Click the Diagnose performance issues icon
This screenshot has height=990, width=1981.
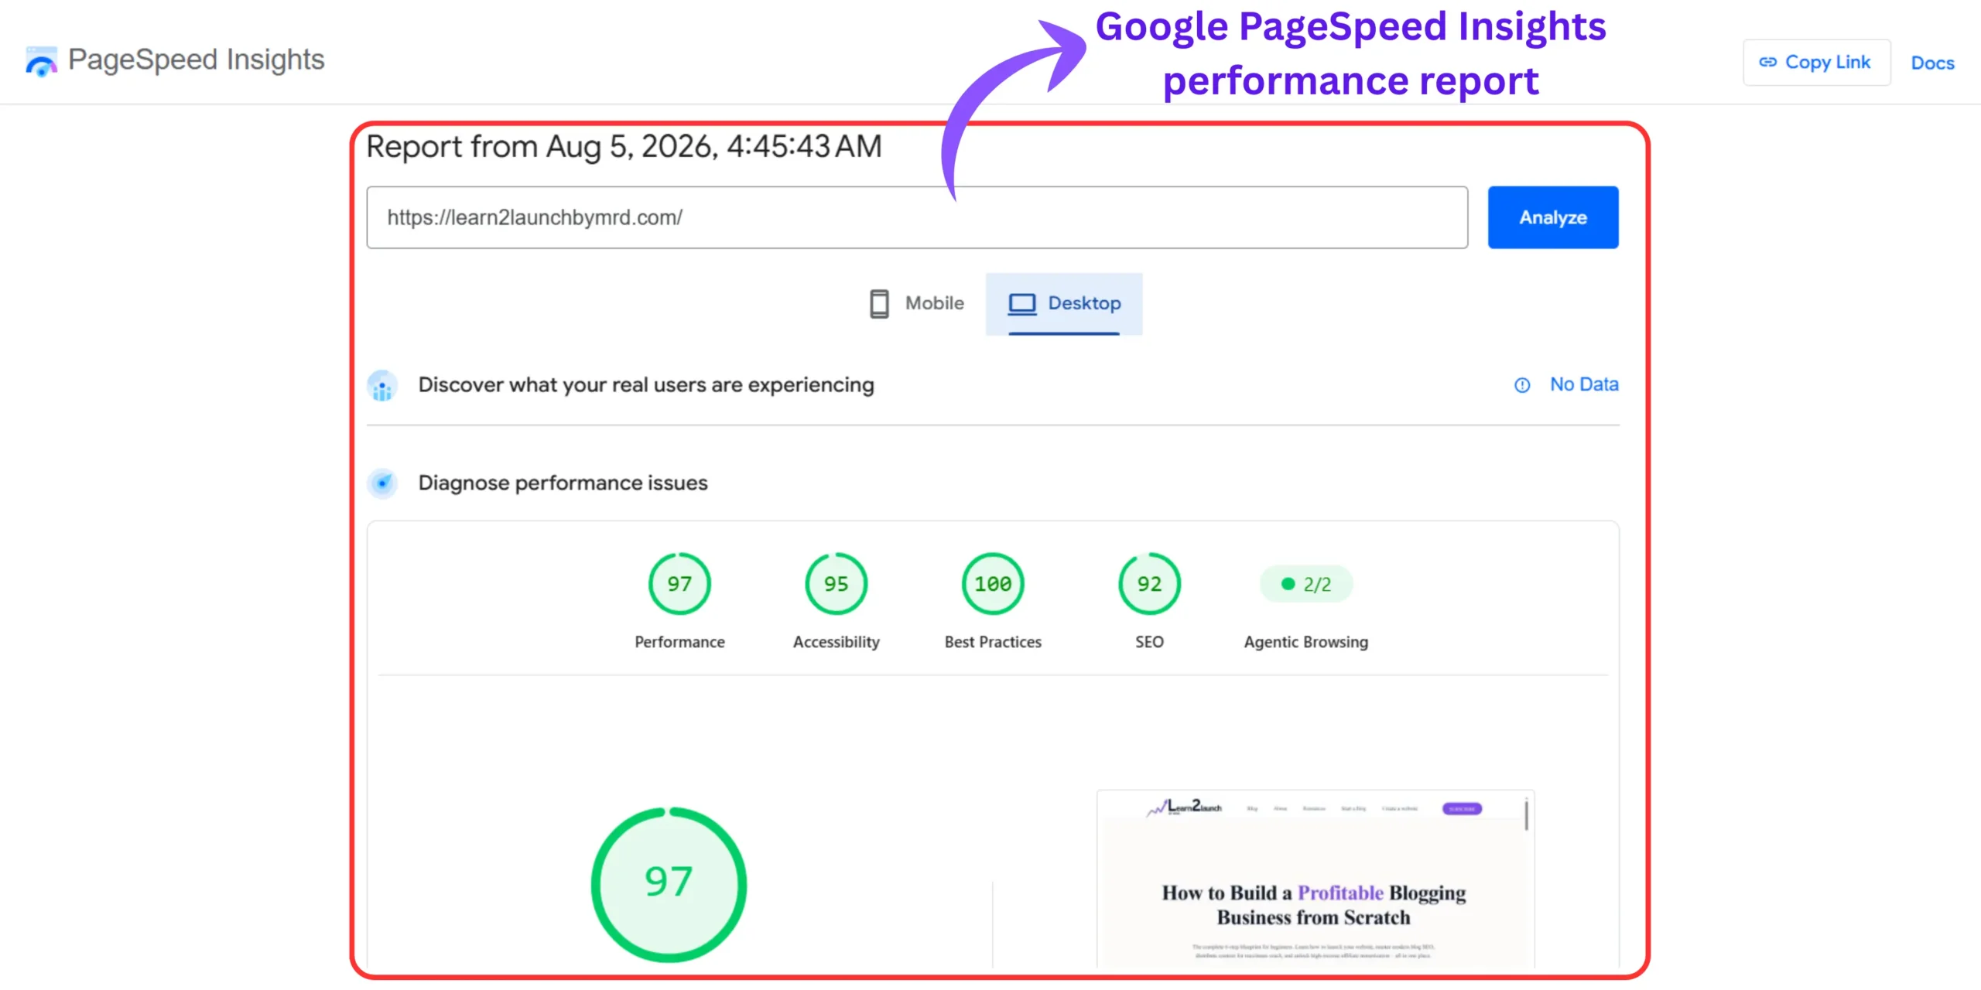[x=382, y=483]
